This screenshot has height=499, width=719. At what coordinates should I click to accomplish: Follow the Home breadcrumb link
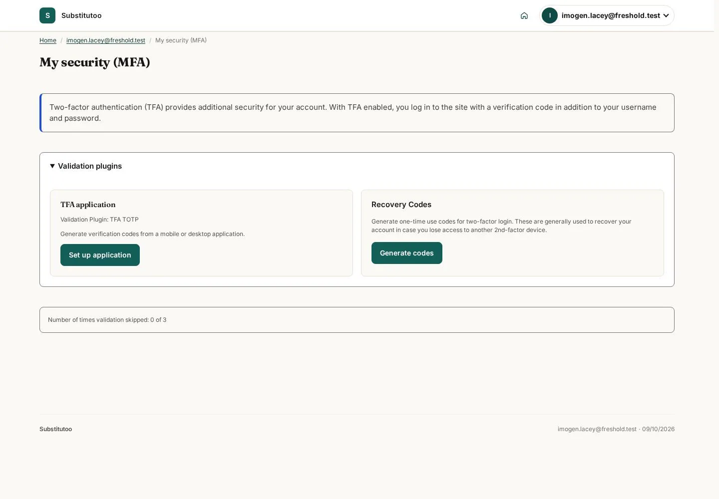48,40
